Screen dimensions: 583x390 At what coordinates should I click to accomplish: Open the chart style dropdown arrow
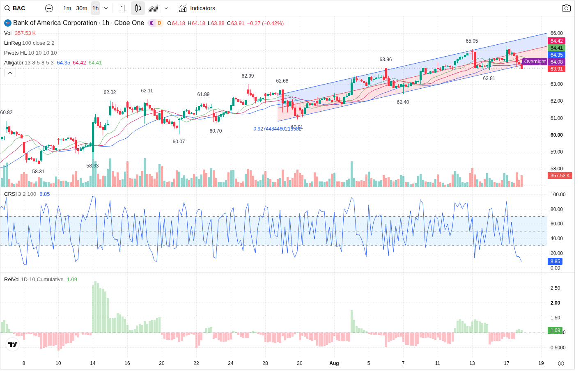pyautogui.click(x=166, y=8)
